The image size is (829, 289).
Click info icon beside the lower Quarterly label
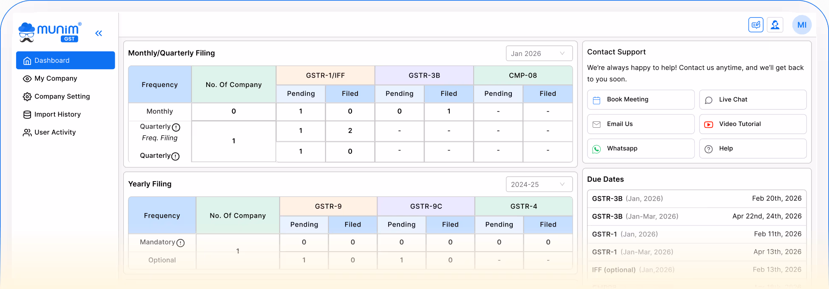175,156
